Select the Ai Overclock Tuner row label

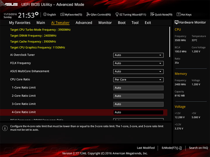tap(22, 55)
